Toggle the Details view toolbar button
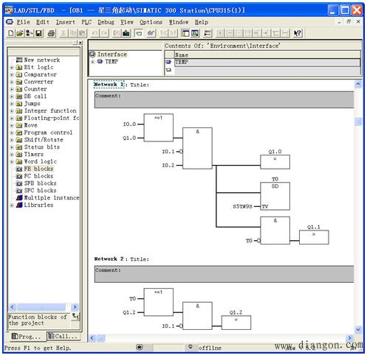367x355 pixels. (195, 33)
